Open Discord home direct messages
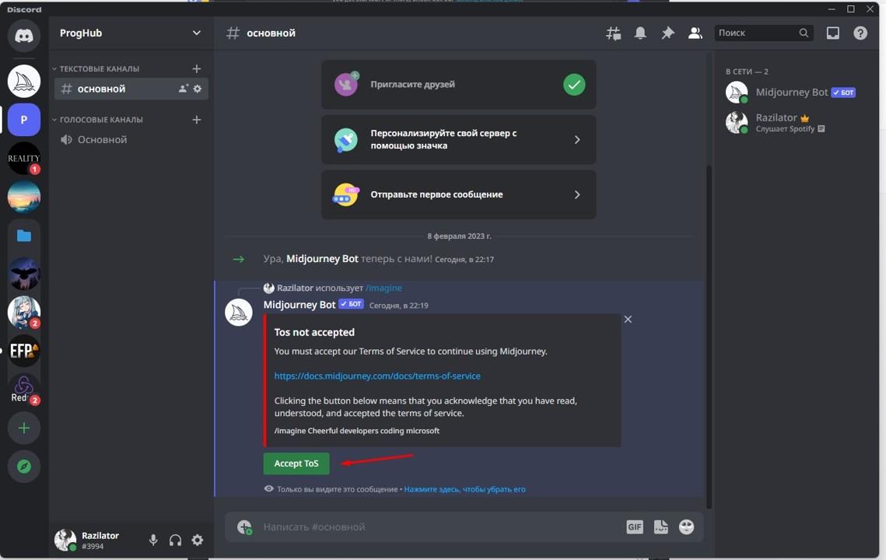This screenshot has height=560, width=886. 24,36
